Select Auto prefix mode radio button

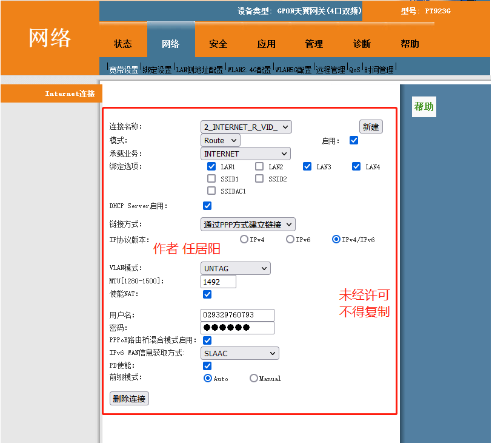[x=208, y=378]
